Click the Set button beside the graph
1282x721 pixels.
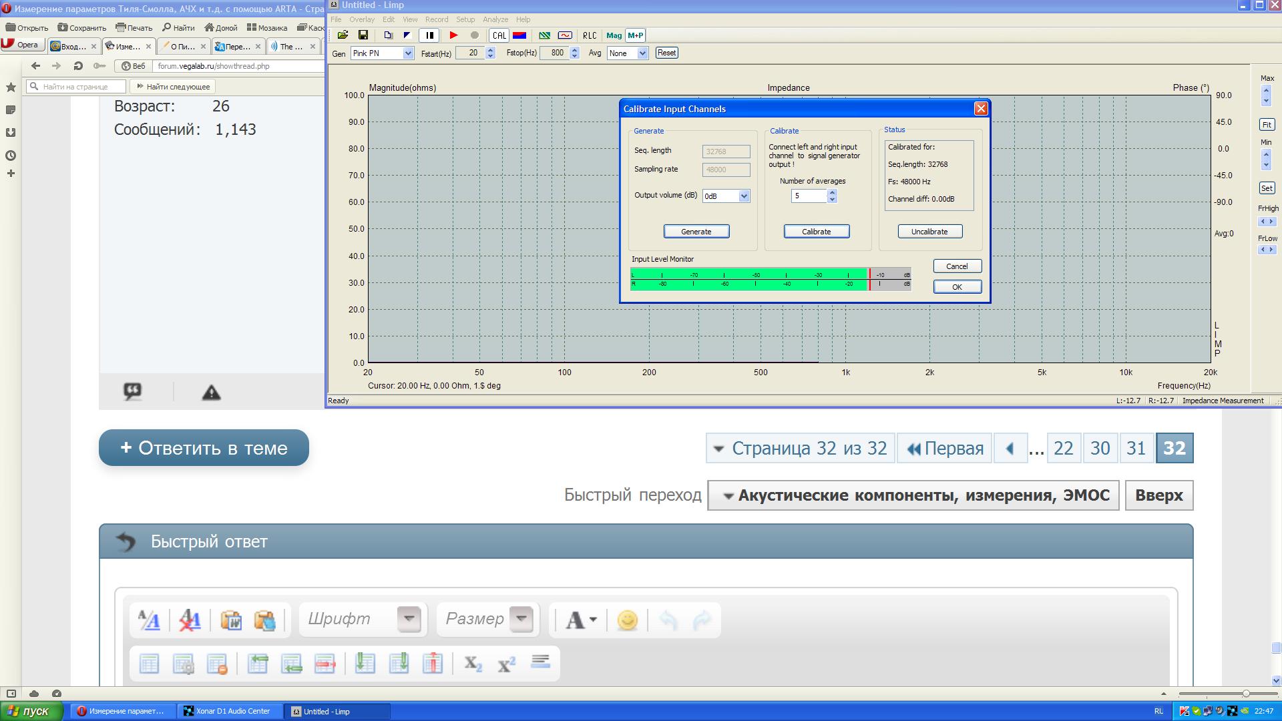1267,188
